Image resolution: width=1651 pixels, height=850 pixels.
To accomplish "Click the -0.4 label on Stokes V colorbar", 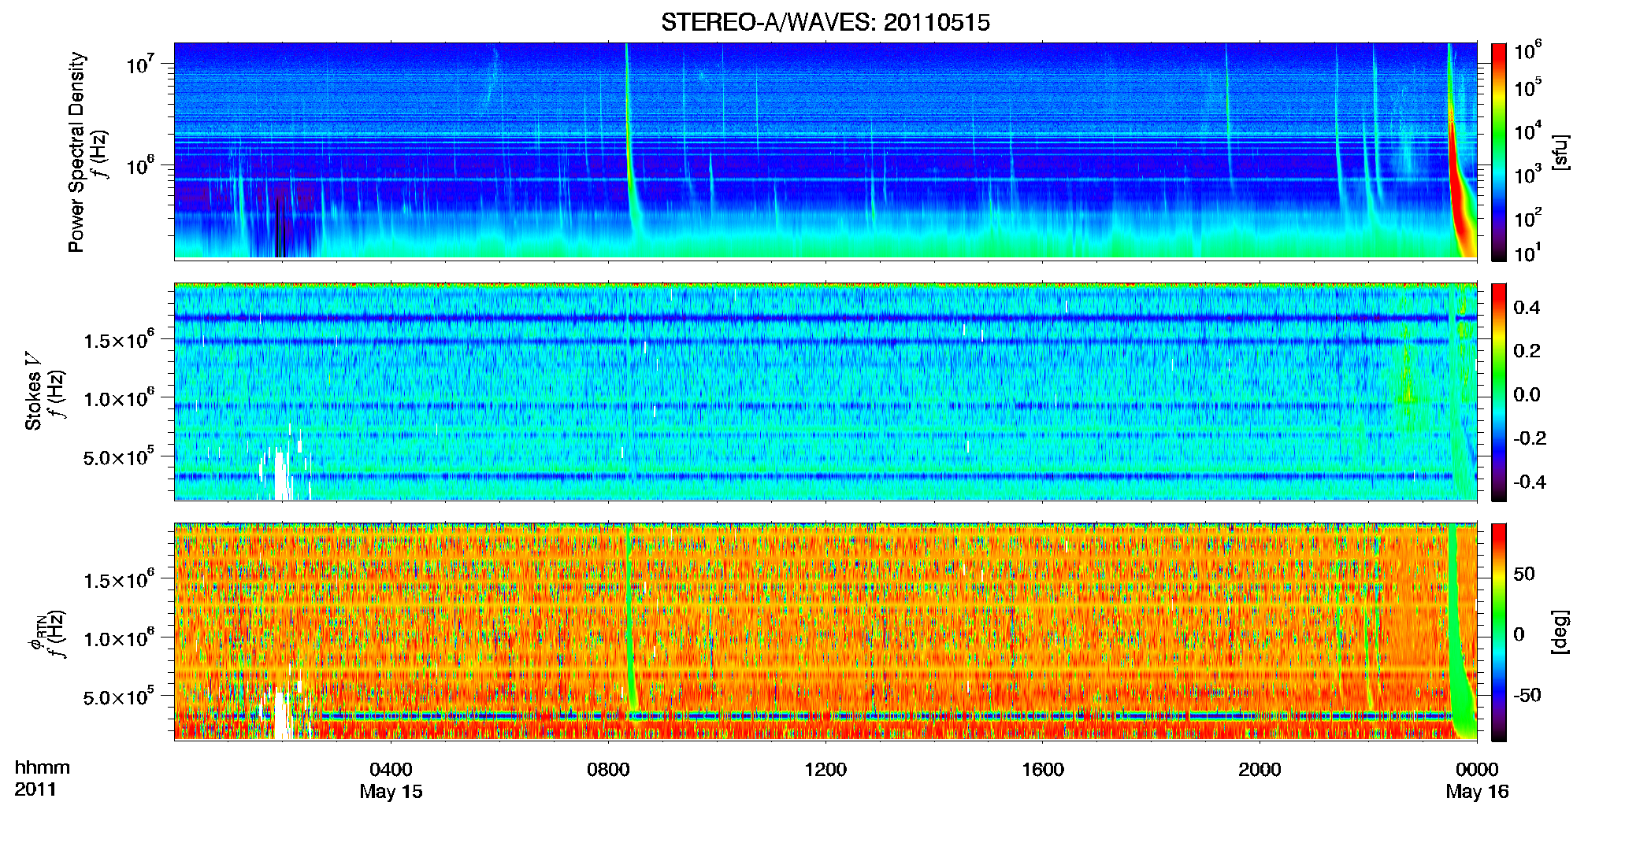I will pos(1530,482).
